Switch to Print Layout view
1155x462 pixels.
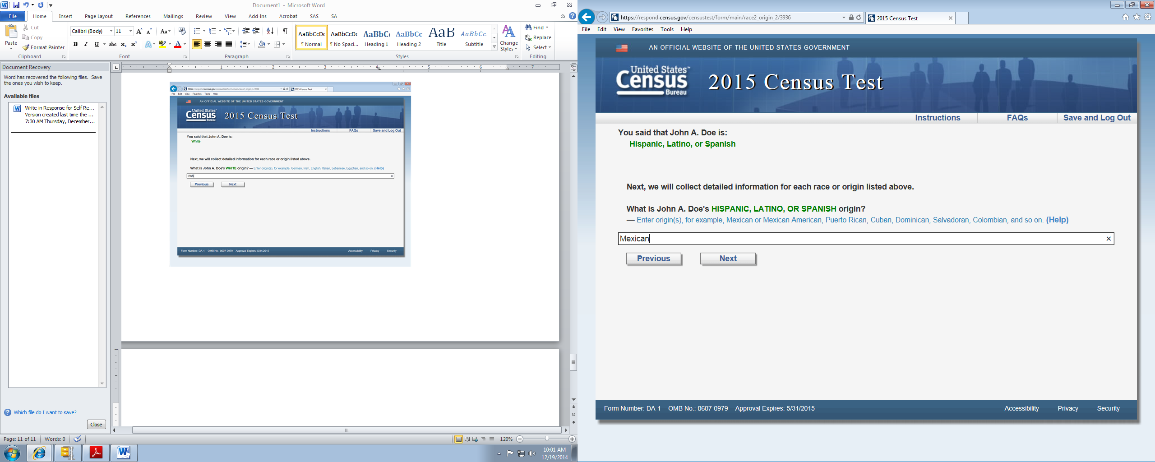click(458, 439)
